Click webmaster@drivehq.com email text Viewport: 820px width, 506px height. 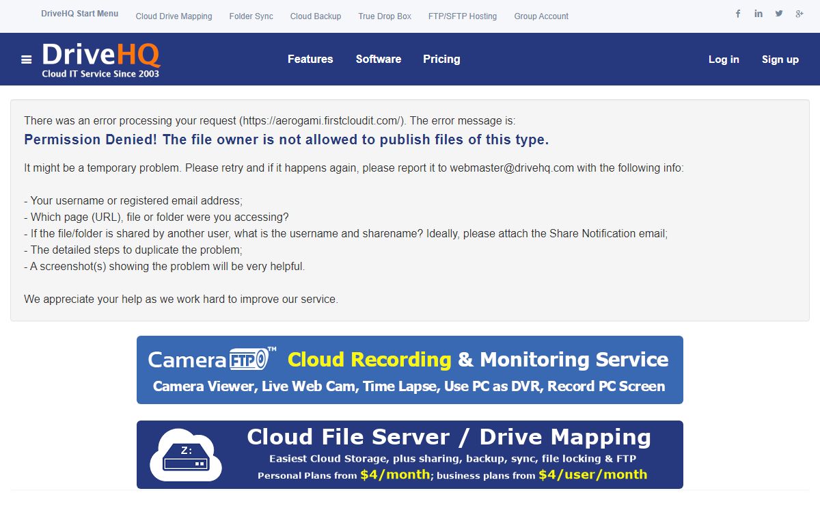point(512,168)
